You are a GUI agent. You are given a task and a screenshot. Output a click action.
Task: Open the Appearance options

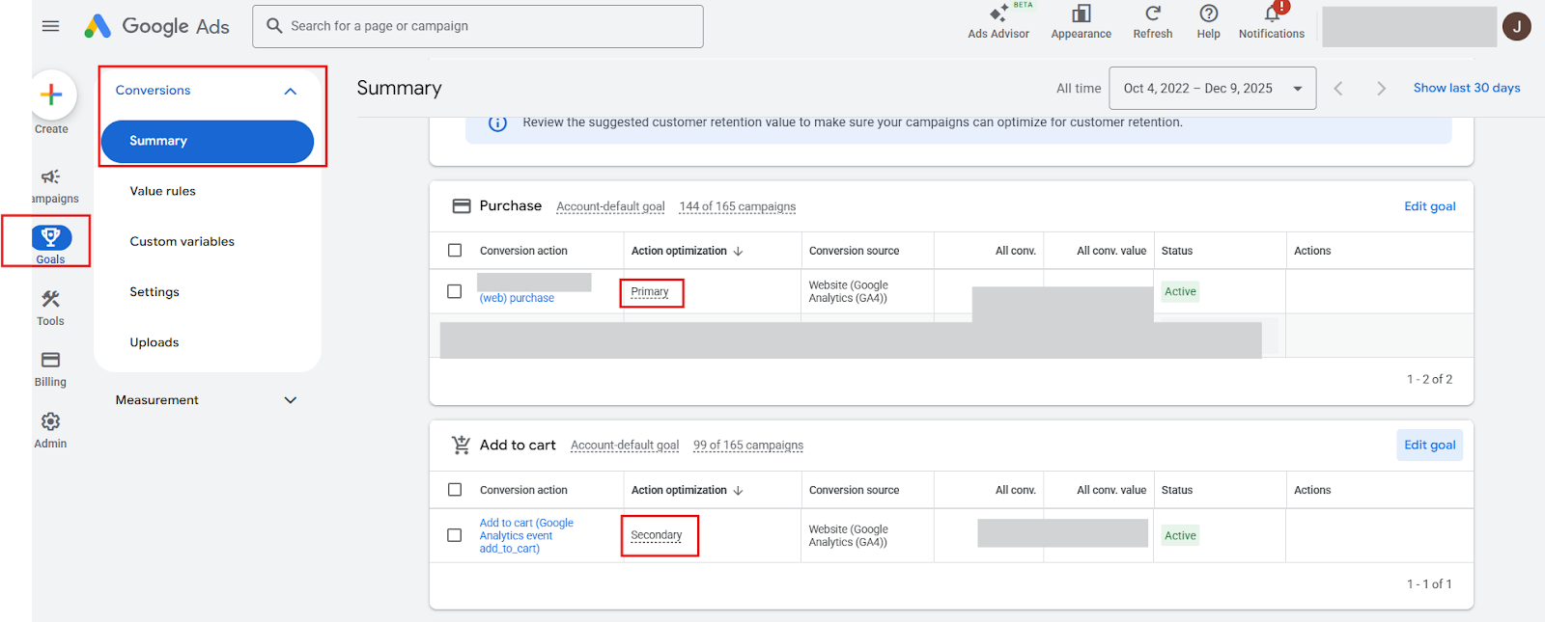tap(1081, 22)
